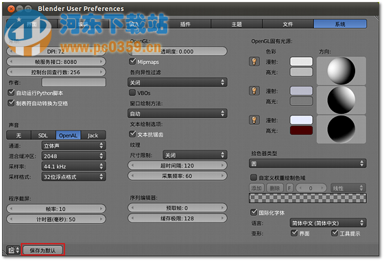Click the 透明度 0.000 slider
384x261 pixels.
(x=178, y=52)
